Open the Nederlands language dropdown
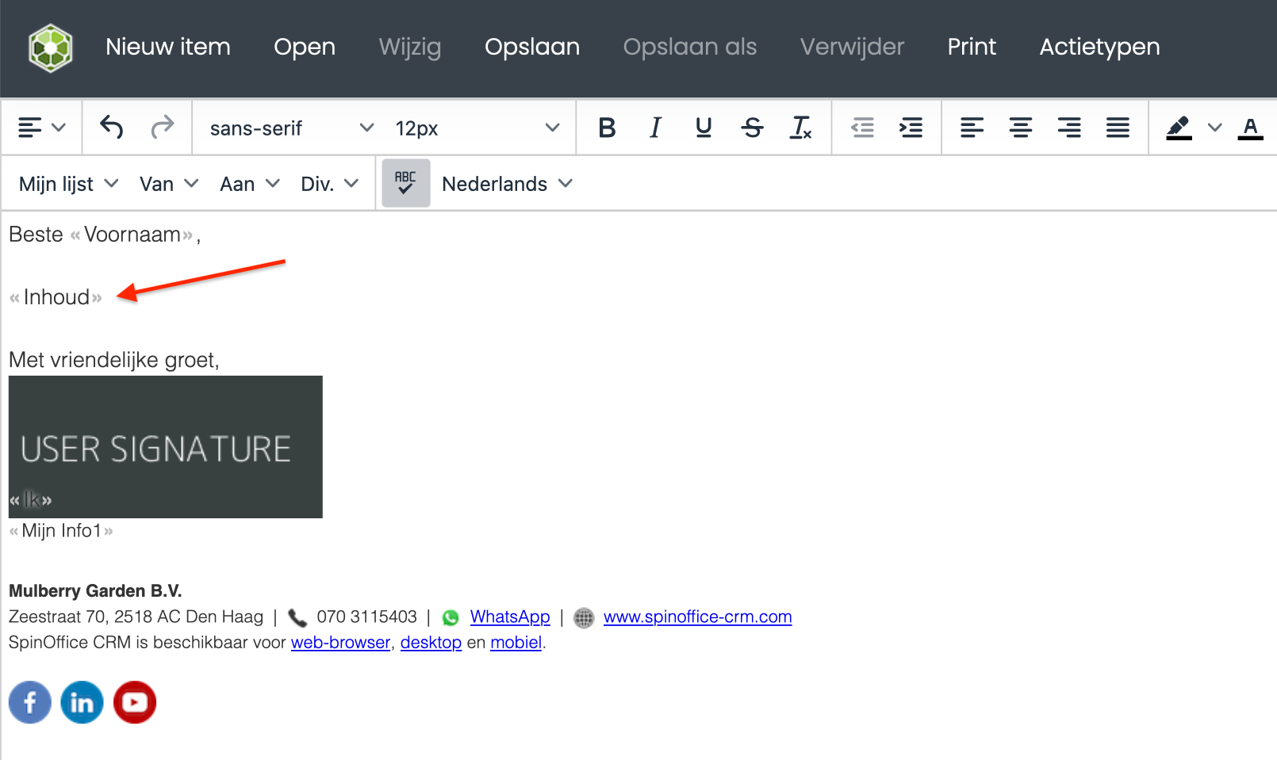 point(508,184)
